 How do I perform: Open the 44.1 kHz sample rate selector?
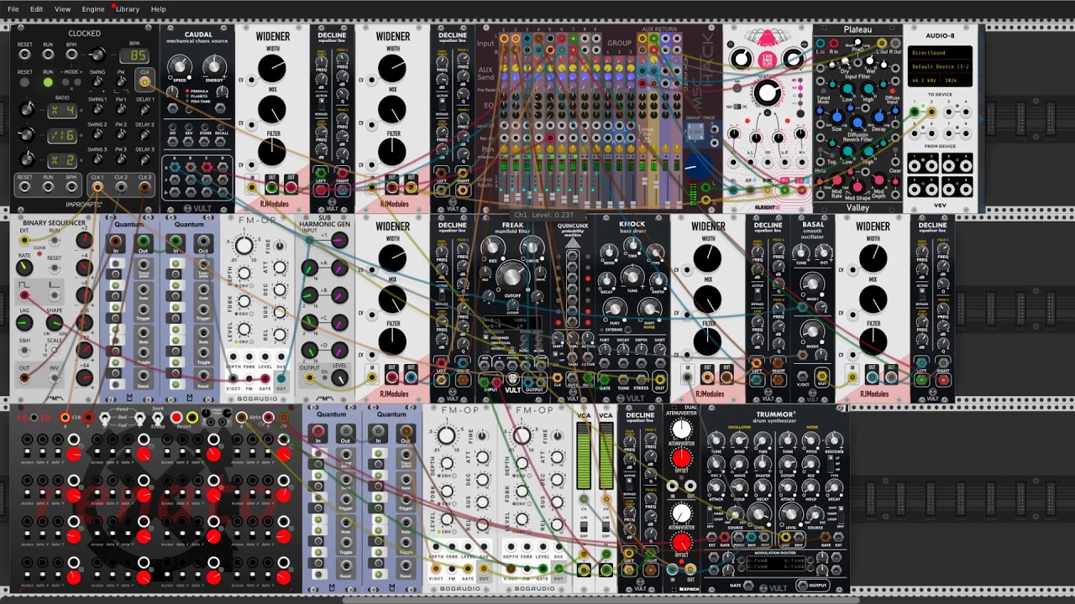pos(923,81)
